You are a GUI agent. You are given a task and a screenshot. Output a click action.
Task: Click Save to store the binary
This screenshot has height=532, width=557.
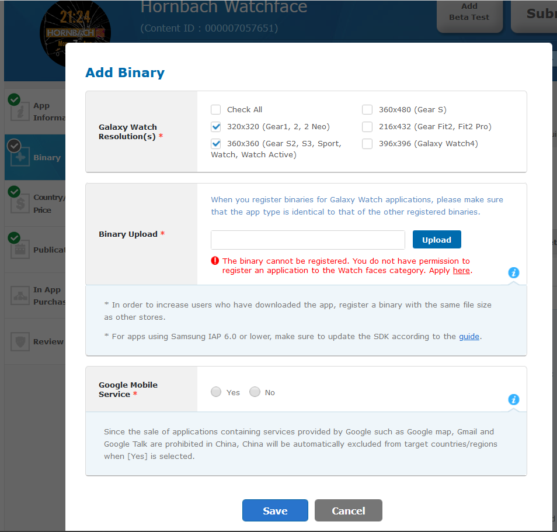pos(275,510)
